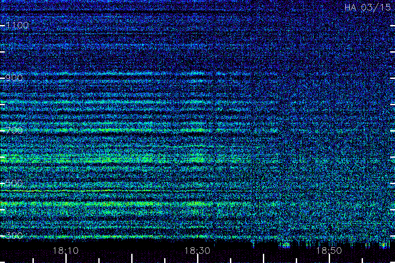Click the 18:50 time axis label
The width and height of the screenshot is (395, 263).
[x=329, y=251]
